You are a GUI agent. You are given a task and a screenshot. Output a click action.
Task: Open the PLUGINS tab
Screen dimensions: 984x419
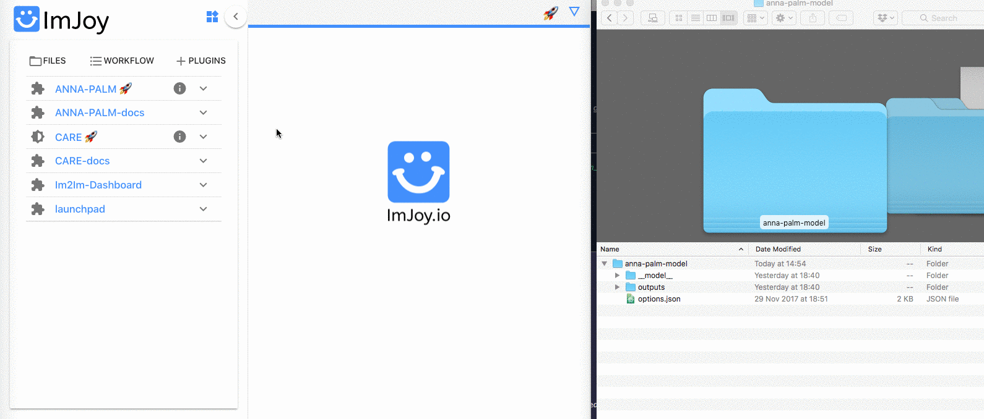(201, 61)
